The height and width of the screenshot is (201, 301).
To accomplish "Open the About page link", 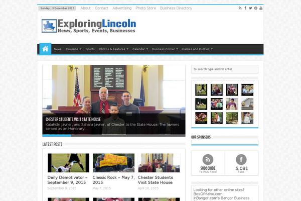I will tap(85, 8).
